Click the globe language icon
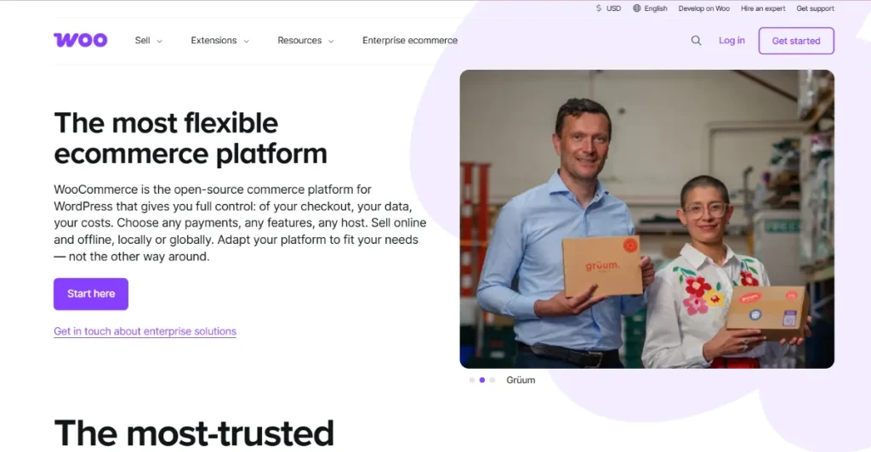 [636, 8]
